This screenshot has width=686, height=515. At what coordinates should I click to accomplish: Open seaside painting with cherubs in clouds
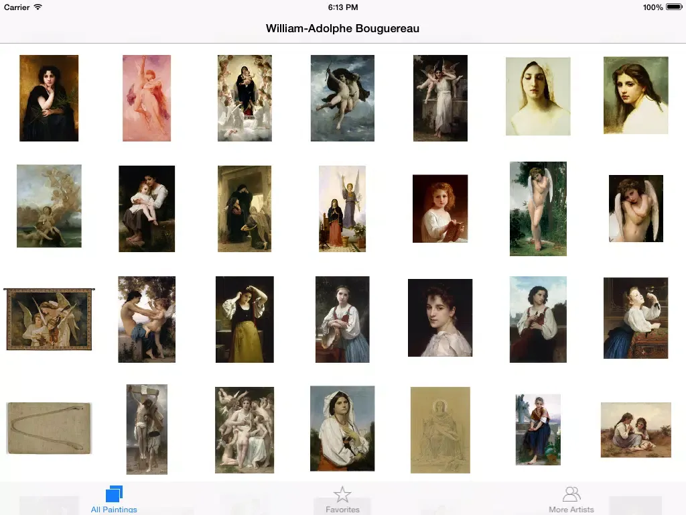(x=49, y=206)
